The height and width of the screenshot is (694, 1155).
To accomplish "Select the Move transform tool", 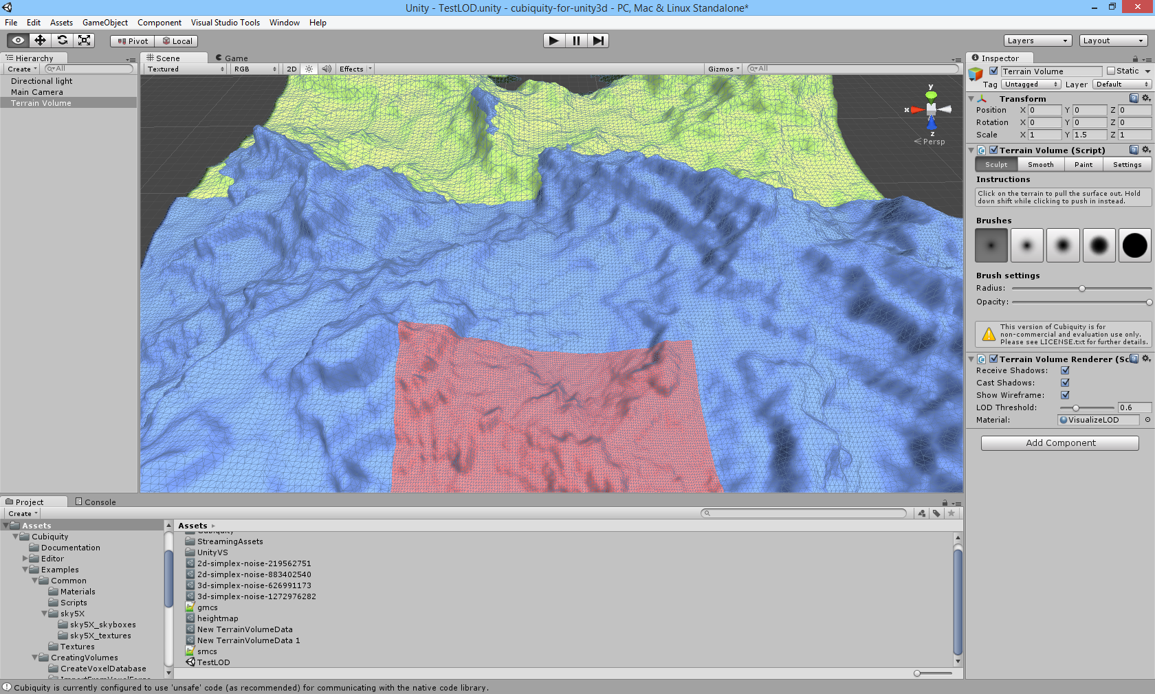I will click(x=41, y=41).
